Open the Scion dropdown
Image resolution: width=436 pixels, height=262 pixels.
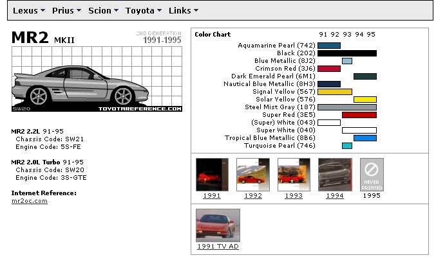coord(104,11)
